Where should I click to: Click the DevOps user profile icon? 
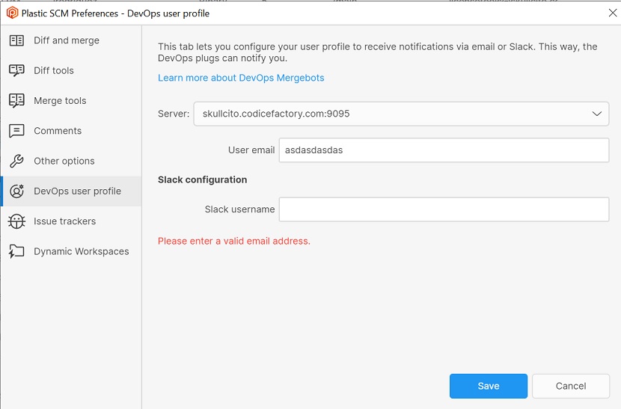[x=16, y=191]
